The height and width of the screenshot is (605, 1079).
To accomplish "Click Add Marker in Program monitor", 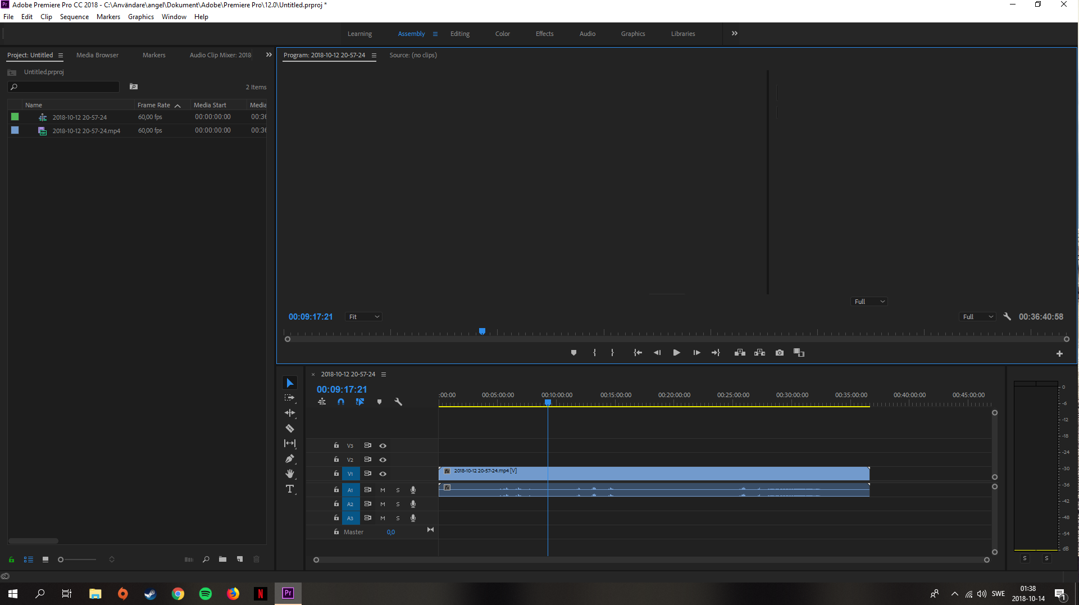I will [573, 353].
